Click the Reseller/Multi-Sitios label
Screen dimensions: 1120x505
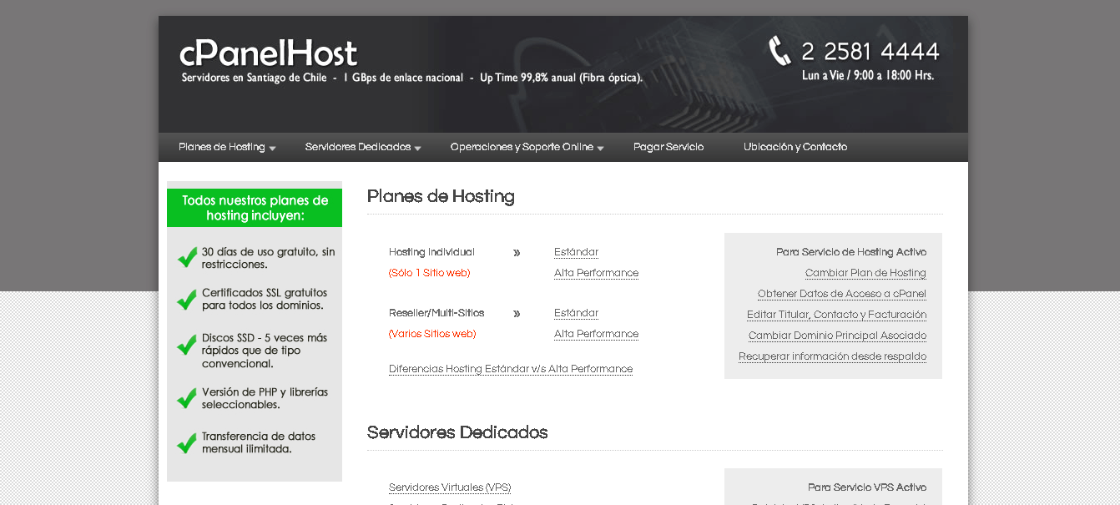pos(436,313)
